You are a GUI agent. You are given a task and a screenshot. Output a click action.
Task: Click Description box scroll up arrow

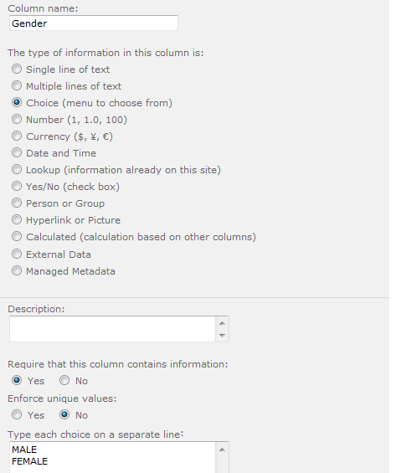pyautogui.click(x=222, y=323)
